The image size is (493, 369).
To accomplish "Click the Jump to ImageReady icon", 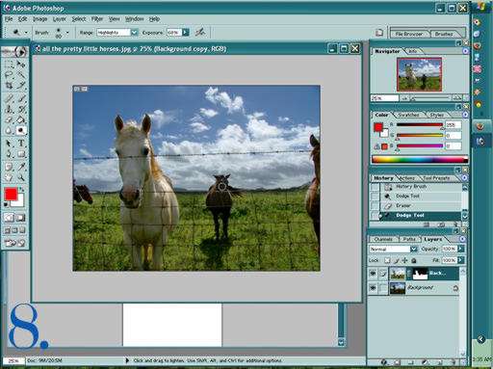I will point(14,243).
